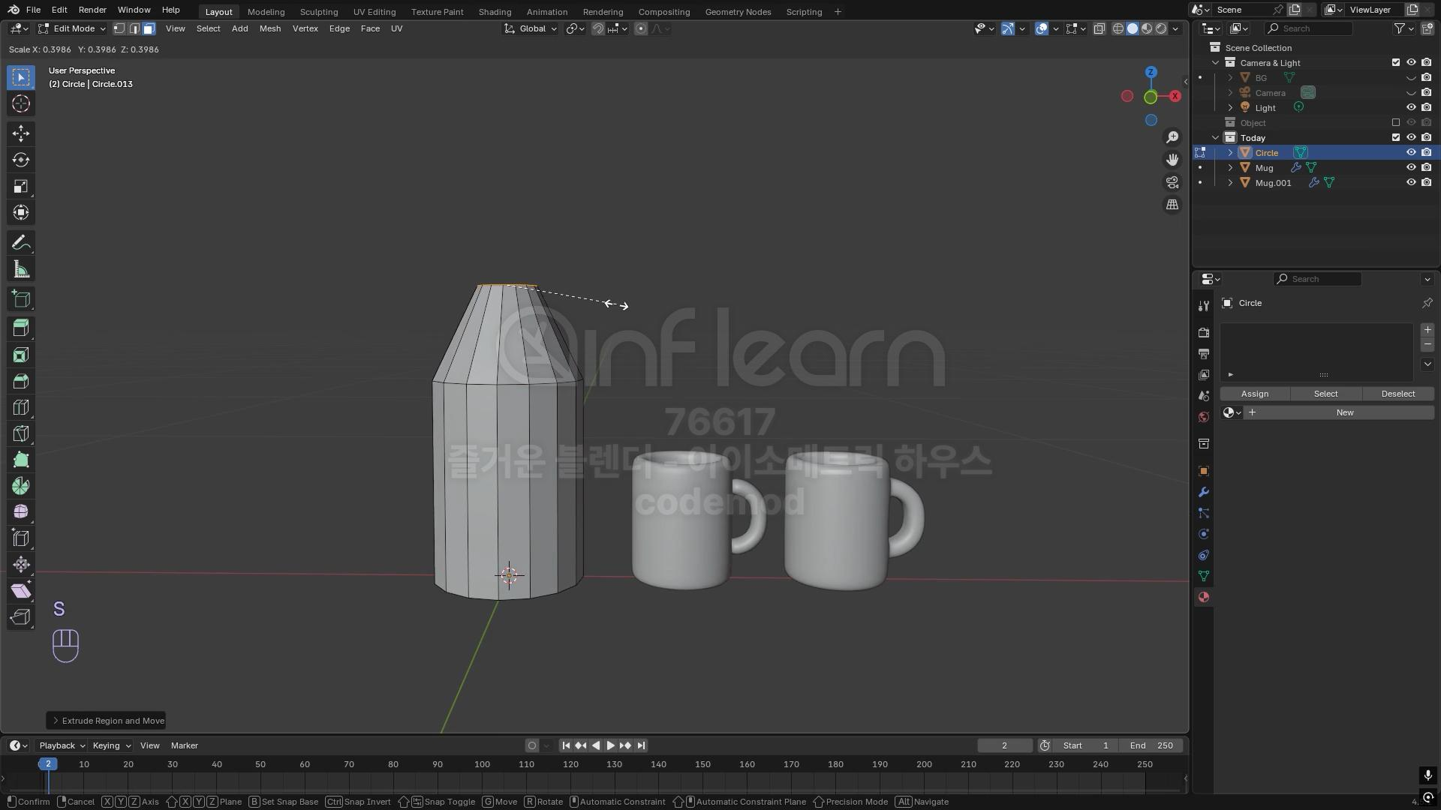
Task: Click the zoom magnifier viewport icon
Action: pyautogui.click(x=1172, y=137)
